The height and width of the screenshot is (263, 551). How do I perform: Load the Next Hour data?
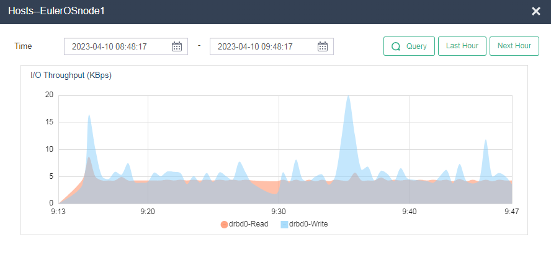(x=514, y=46)
